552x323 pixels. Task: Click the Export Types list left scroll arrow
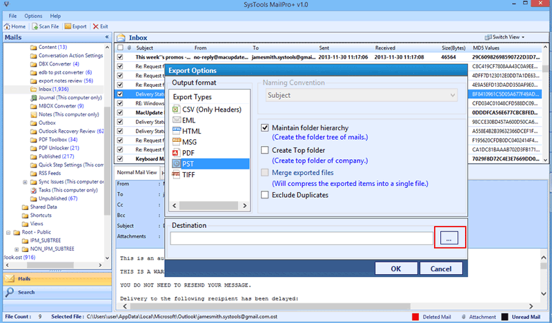[175, 206]
